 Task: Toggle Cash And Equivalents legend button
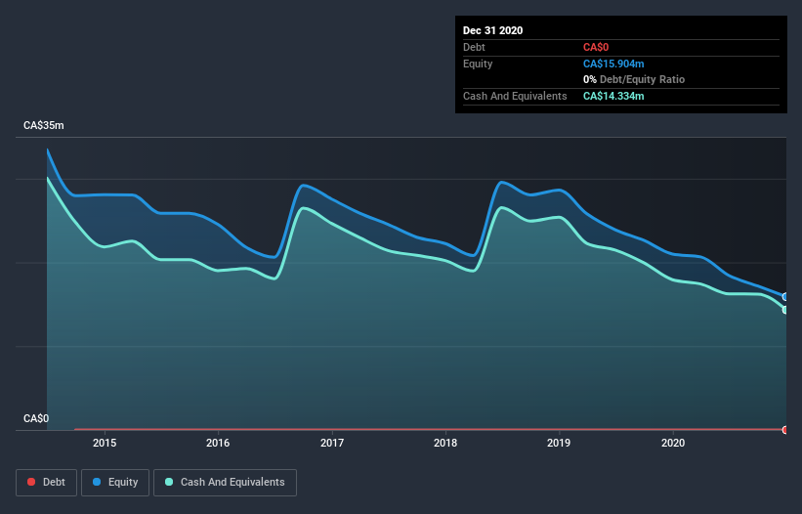pos(225,483)
